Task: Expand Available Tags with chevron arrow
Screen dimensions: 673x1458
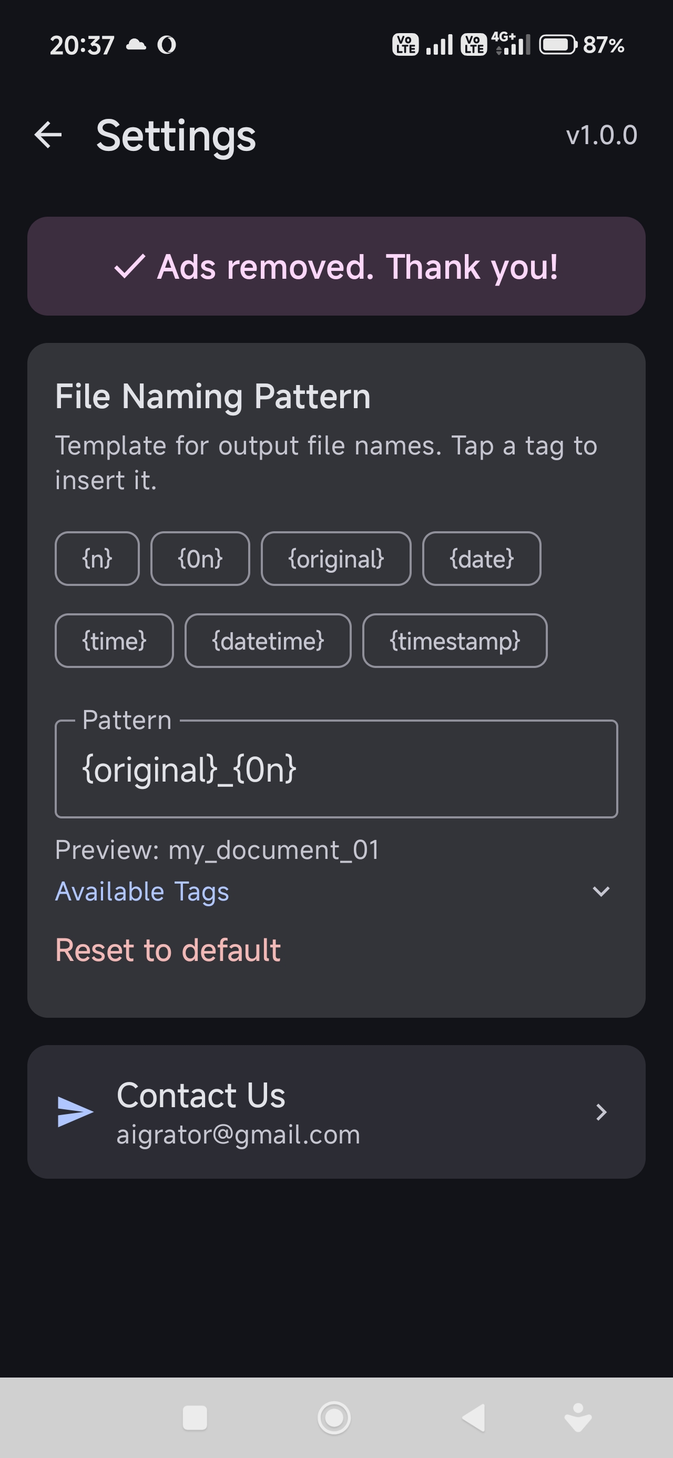Action: click(x=600, y=892)
